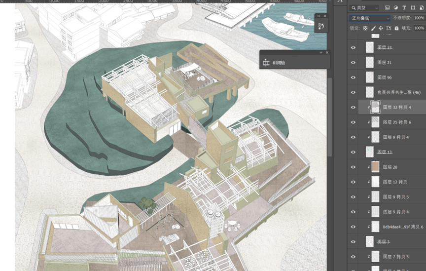
Task: Toggle eye icon of 图层 28
Action: [x=353, y=167]
